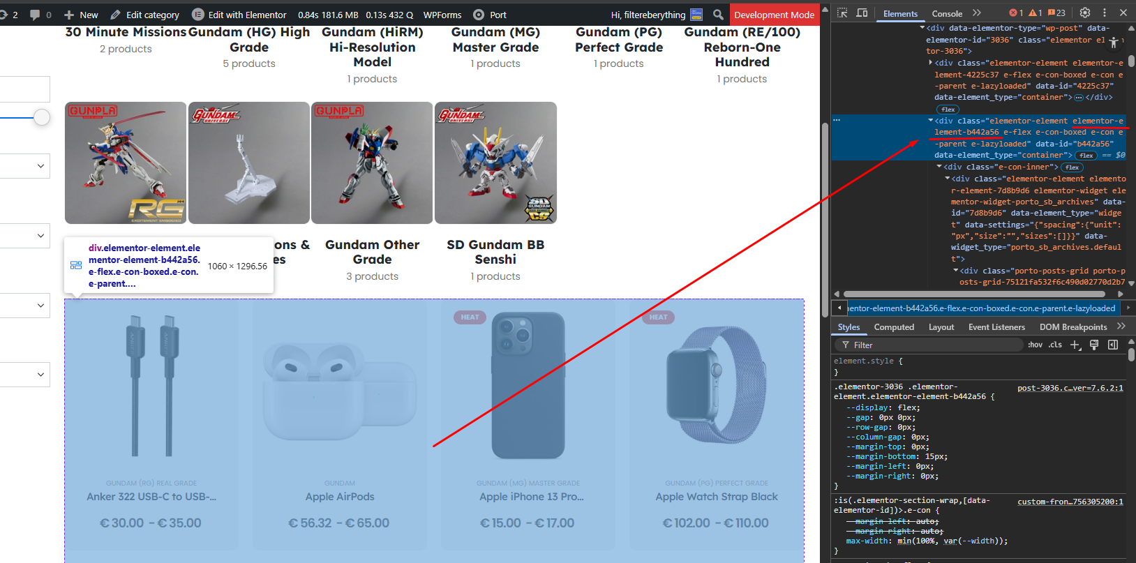The width and height of the screenshot is (1136, 563).
Task: Activate the DevTools inspect element picker
Action: pyautogui.click(x=842, y=13)
